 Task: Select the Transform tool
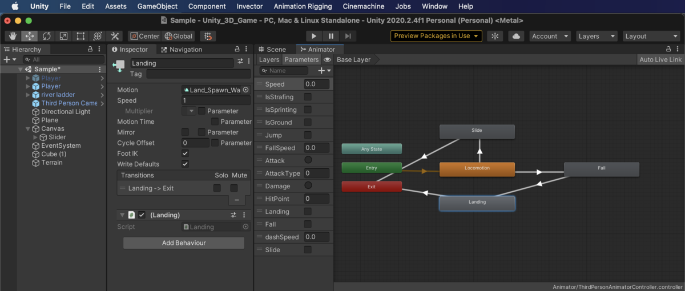click(x=97, y=36)
